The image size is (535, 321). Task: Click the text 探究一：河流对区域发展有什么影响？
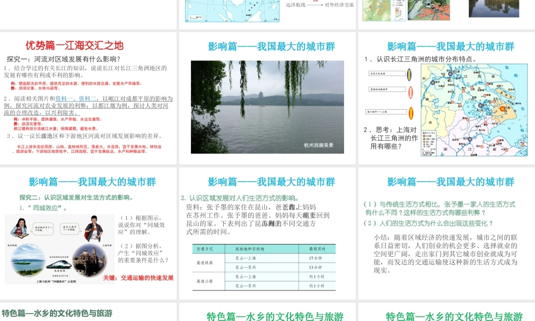[x=64, y=59]
